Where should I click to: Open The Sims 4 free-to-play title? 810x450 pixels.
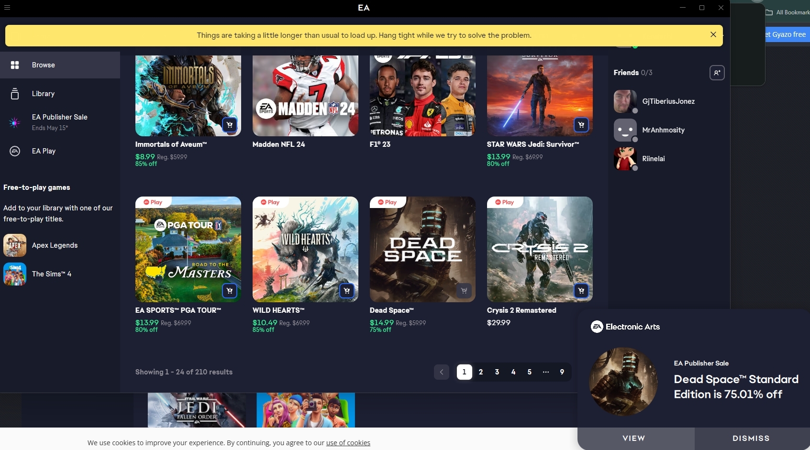tap(52, 274)
